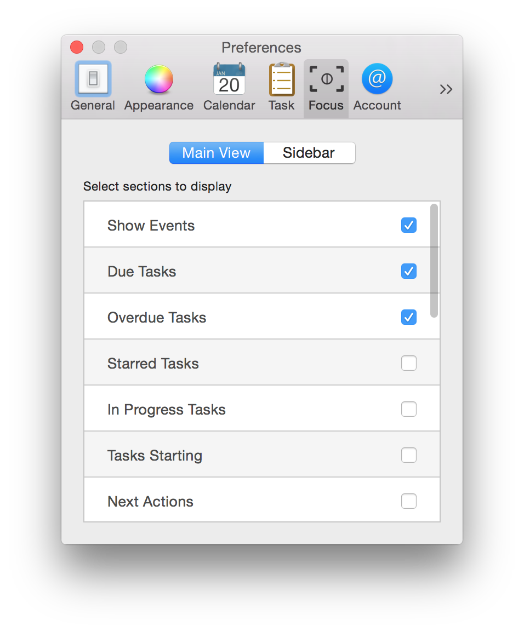Show more toolbar items via chevrons
The width and height of the screenshot is (524, 632).
446,89
